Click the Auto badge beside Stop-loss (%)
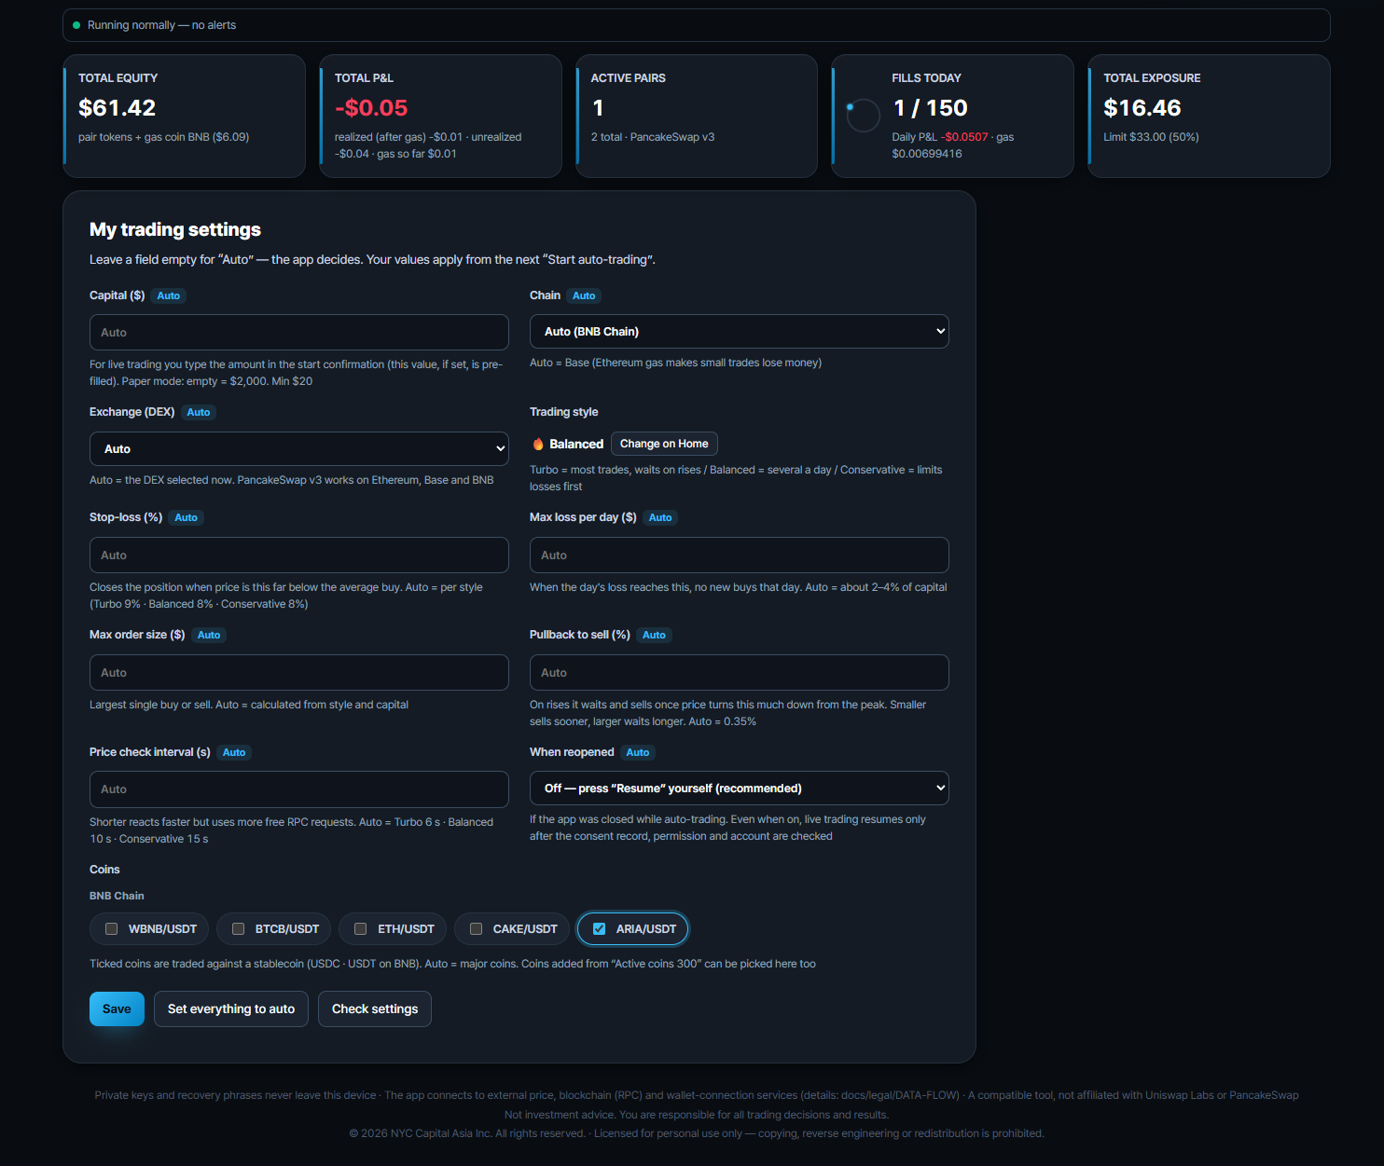The image size is (1384, 1166). pos(187,517)
